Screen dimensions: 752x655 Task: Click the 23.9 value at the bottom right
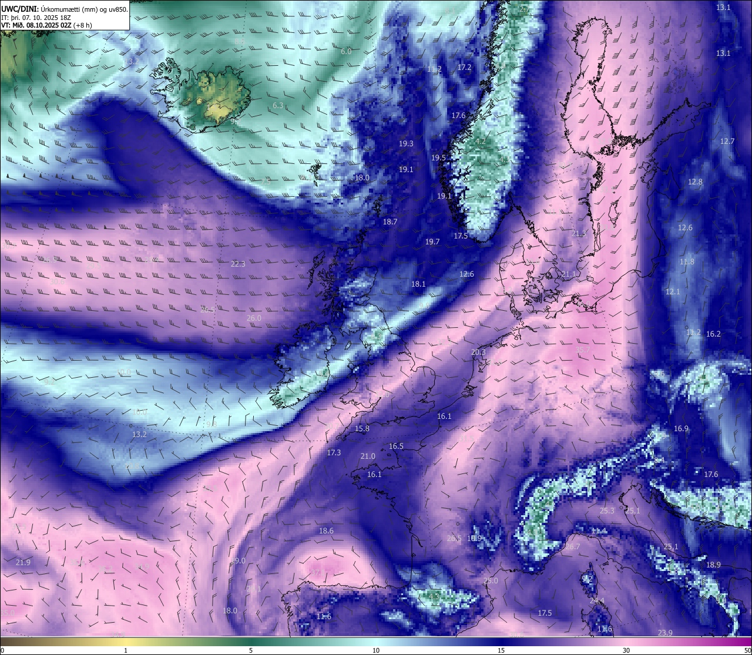(665, 633)
